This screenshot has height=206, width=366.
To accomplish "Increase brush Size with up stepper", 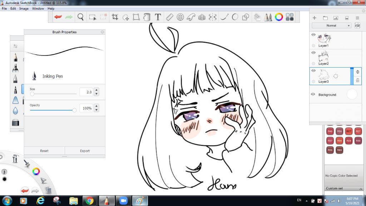I will pos(97,90).
